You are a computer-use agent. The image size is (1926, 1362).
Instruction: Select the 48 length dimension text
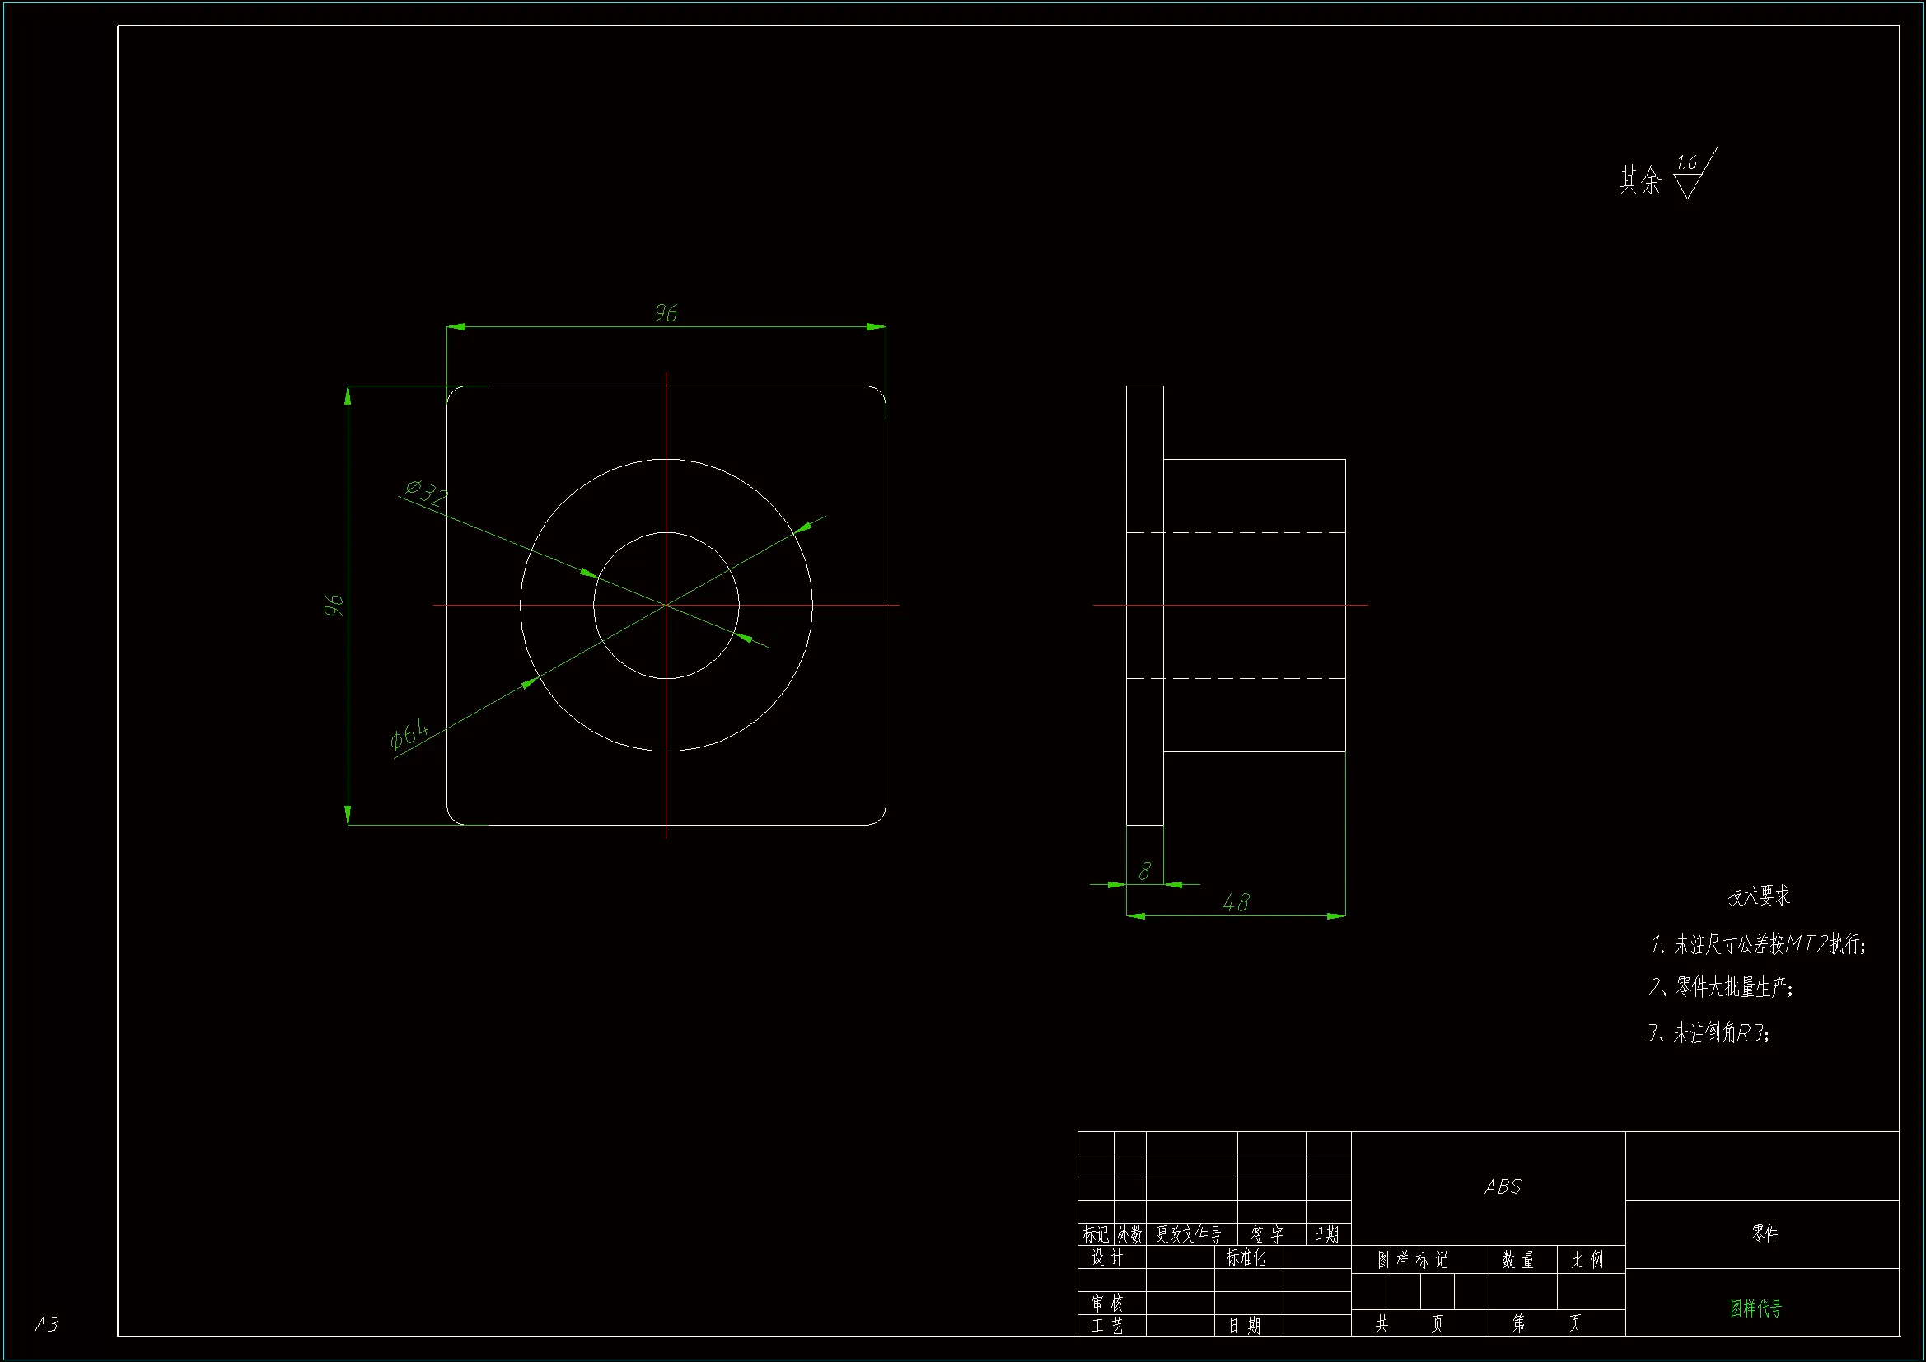point(1236,903)
